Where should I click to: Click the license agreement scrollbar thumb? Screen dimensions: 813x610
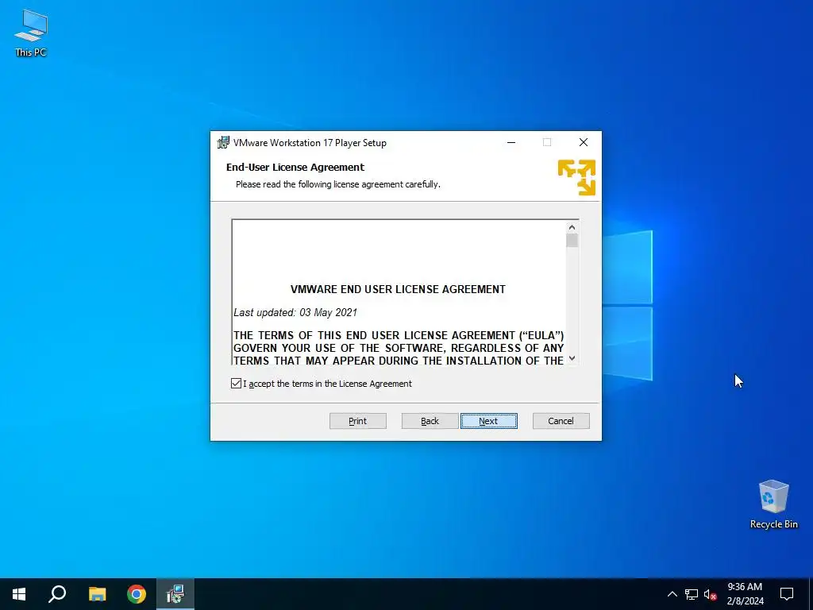(572, 241)
